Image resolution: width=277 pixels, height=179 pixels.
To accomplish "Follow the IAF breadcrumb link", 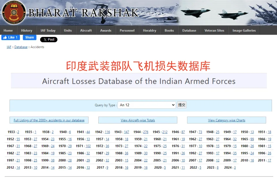I will coord(9,47).
